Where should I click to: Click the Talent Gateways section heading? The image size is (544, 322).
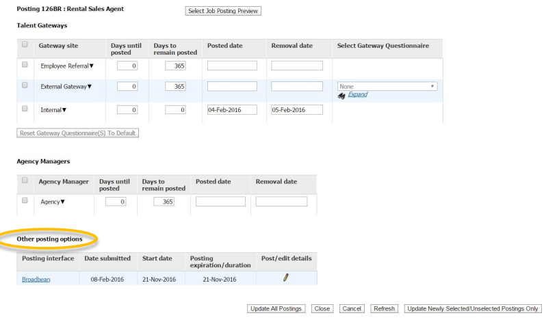(x=42, y=26)
